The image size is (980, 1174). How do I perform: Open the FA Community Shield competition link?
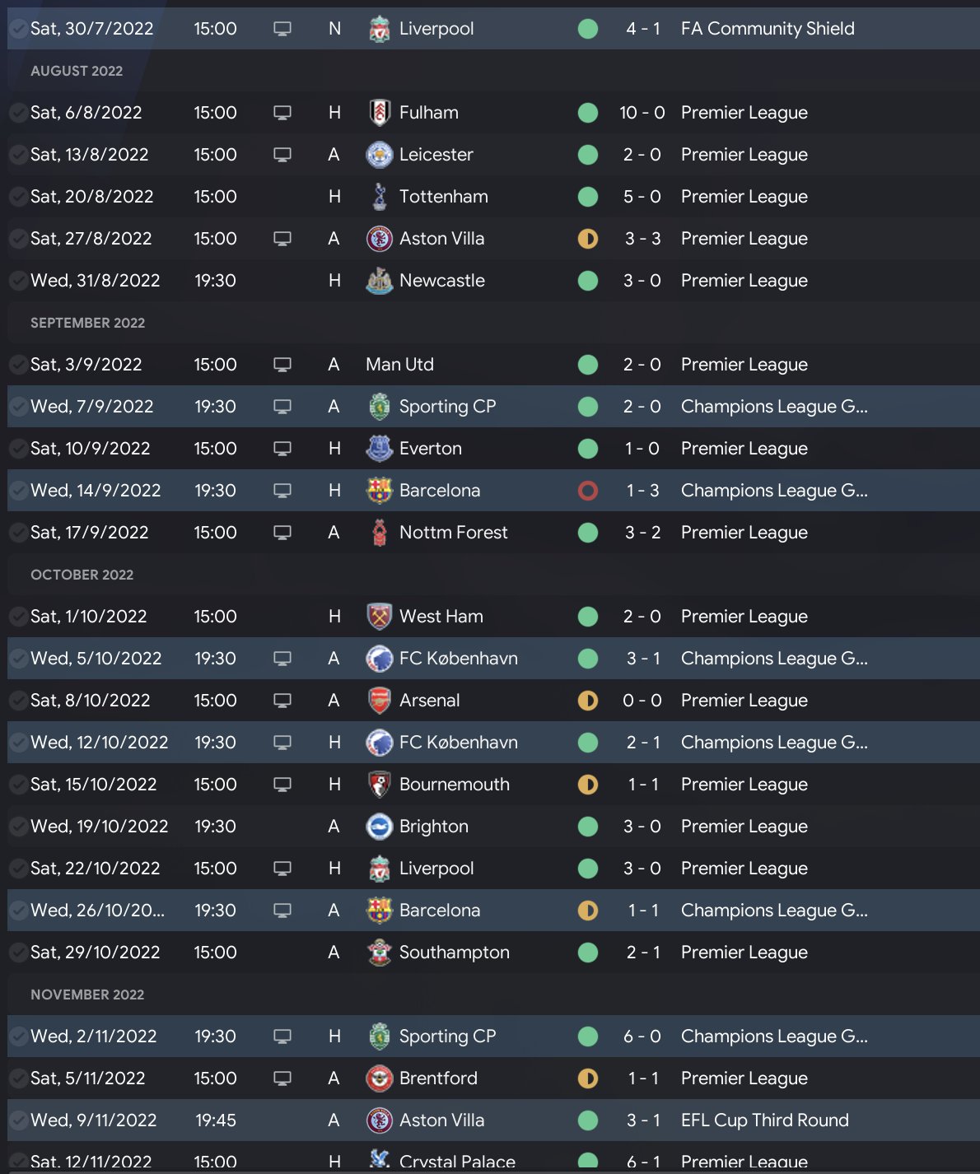click(x=768, y=29)
